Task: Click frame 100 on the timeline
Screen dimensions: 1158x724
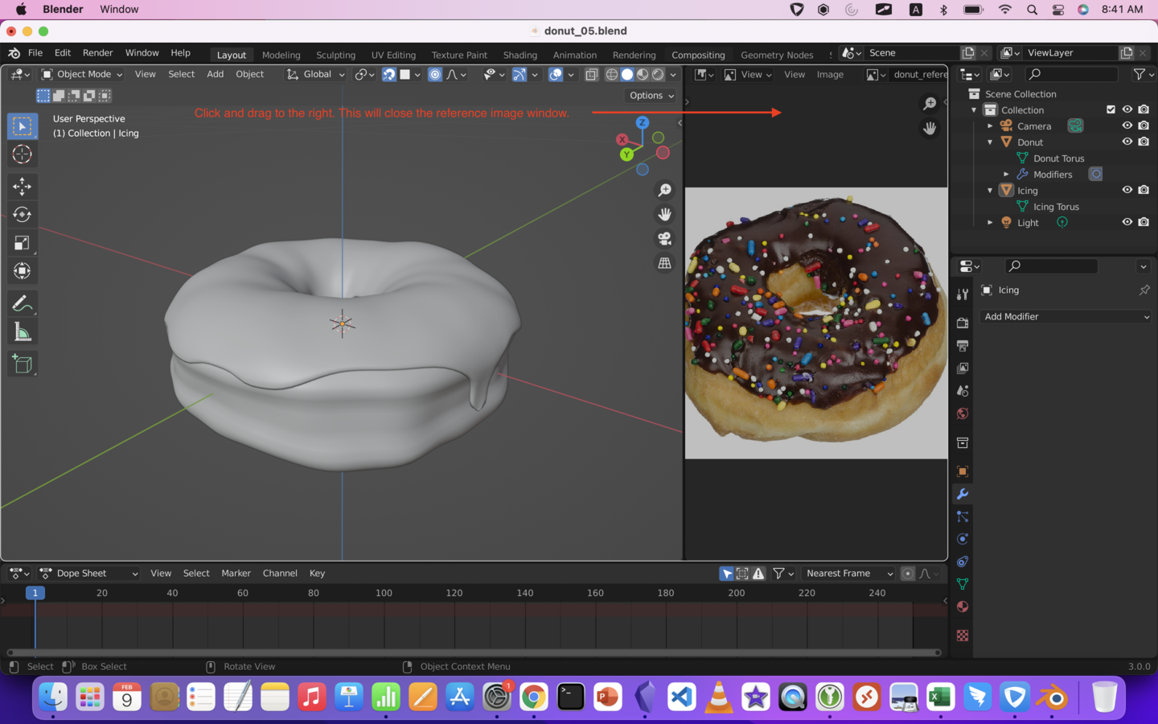Action: pos(384,594)
